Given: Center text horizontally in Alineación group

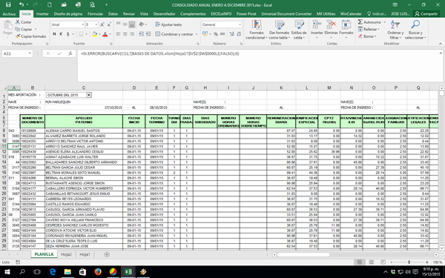Looking at the screenshot, I should coord(125,34).
